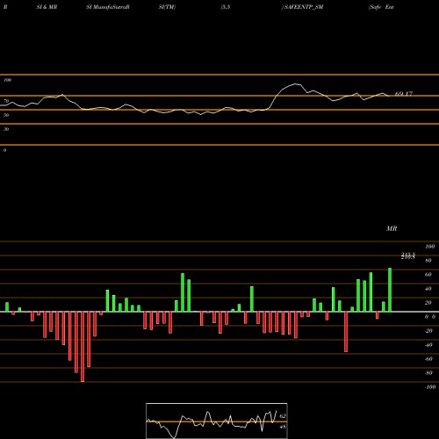439x439 pixels.
Task: Click the MunafaSutra header text
Action: point(111,7)
